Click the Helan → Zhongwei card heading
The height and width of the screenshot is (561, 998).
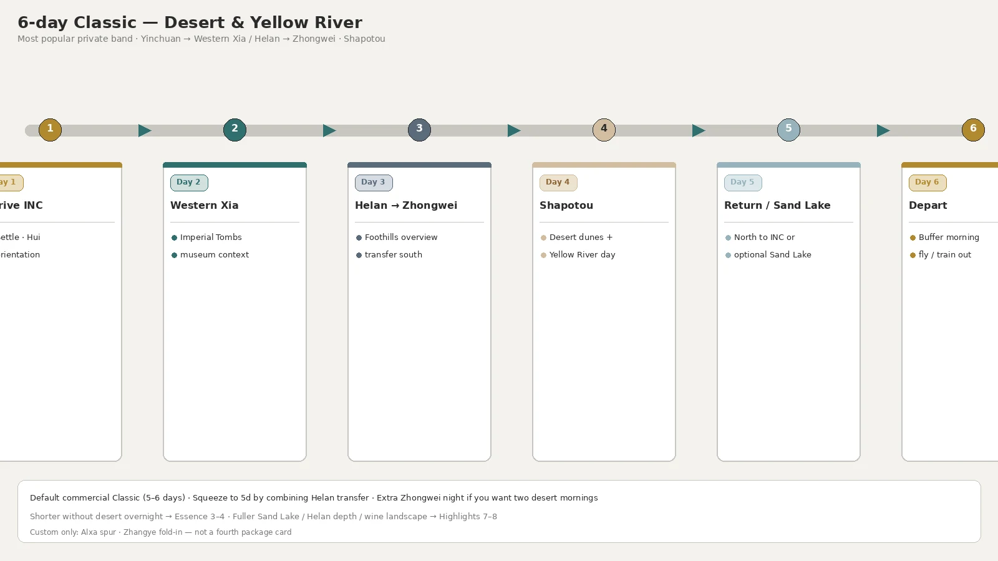tap(406, 205)
